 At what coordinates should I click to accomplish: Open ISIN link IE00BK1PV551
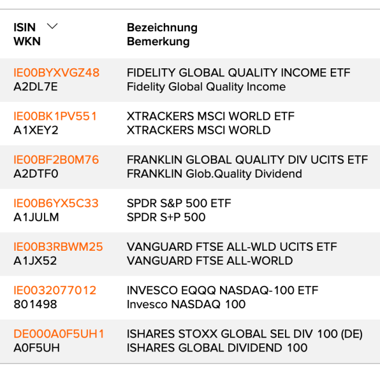pos(55,116)
